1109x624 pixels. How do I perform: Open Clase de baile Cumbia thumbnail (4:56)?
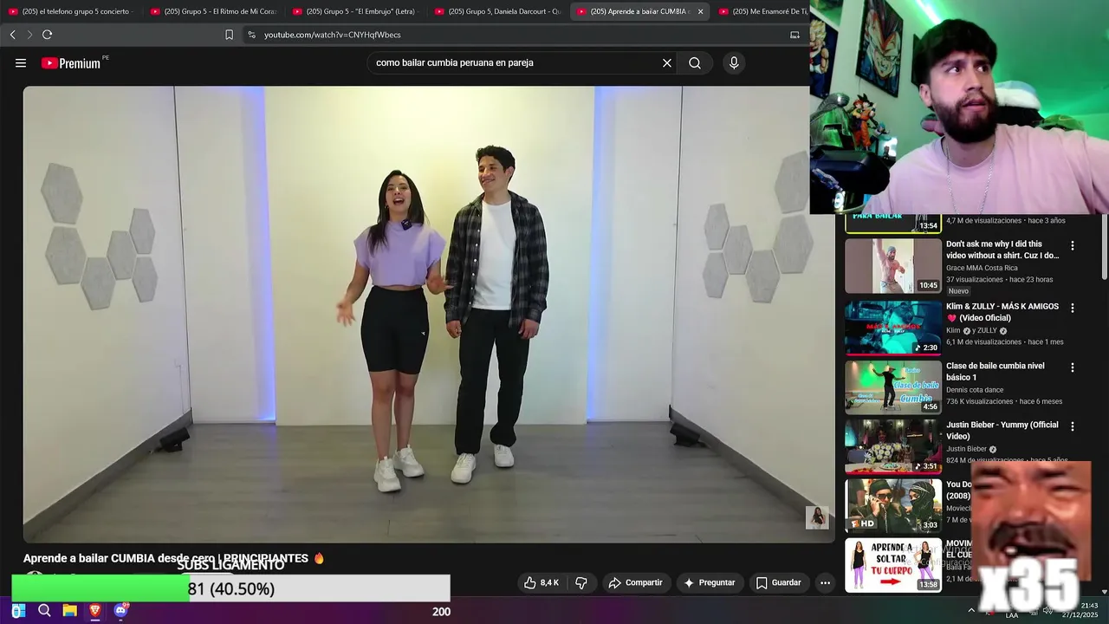coord(893,387)
